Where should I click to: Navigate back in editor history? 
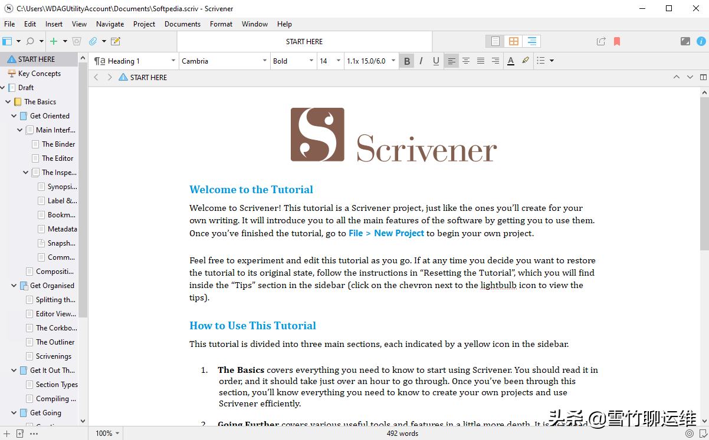(x=96, y=77)
